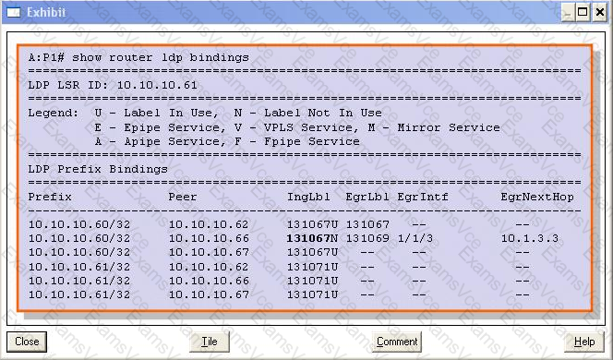The width and height of the screenshot is (613, 360).
Task: Close the Exhibit window with X
Action: click(599, 13)
